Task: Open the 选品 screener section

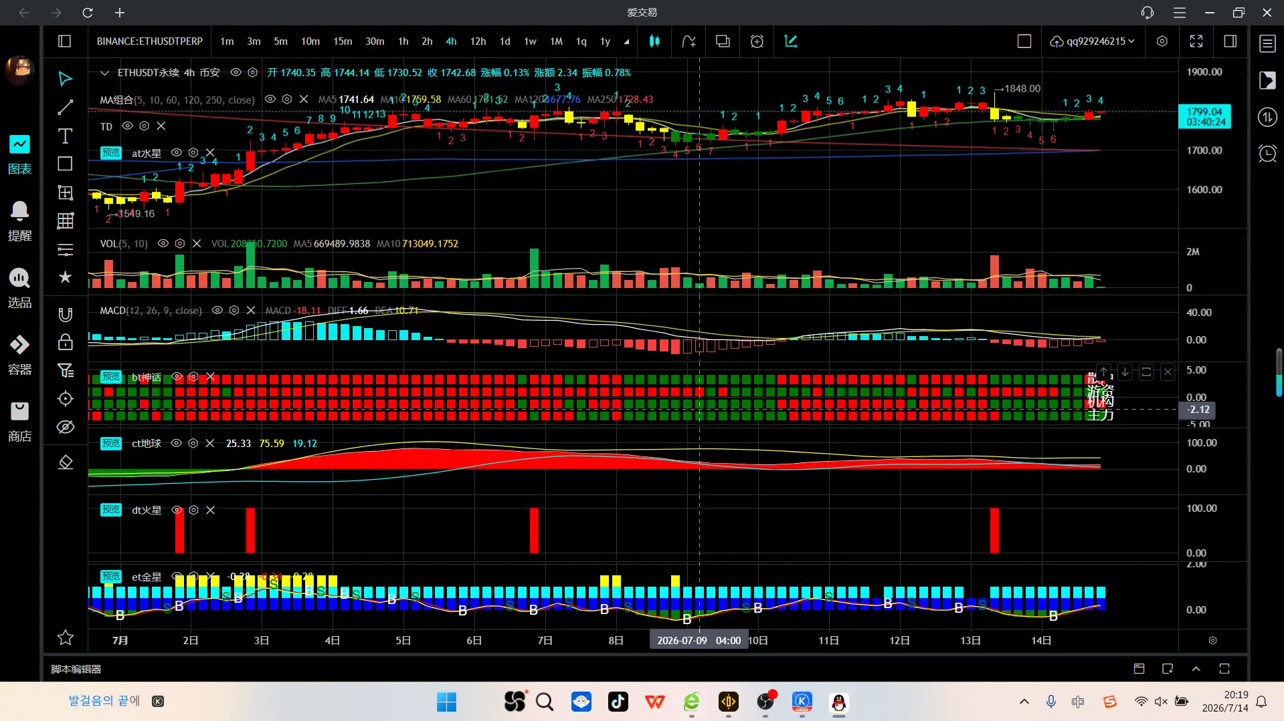Action: [19, 289]
